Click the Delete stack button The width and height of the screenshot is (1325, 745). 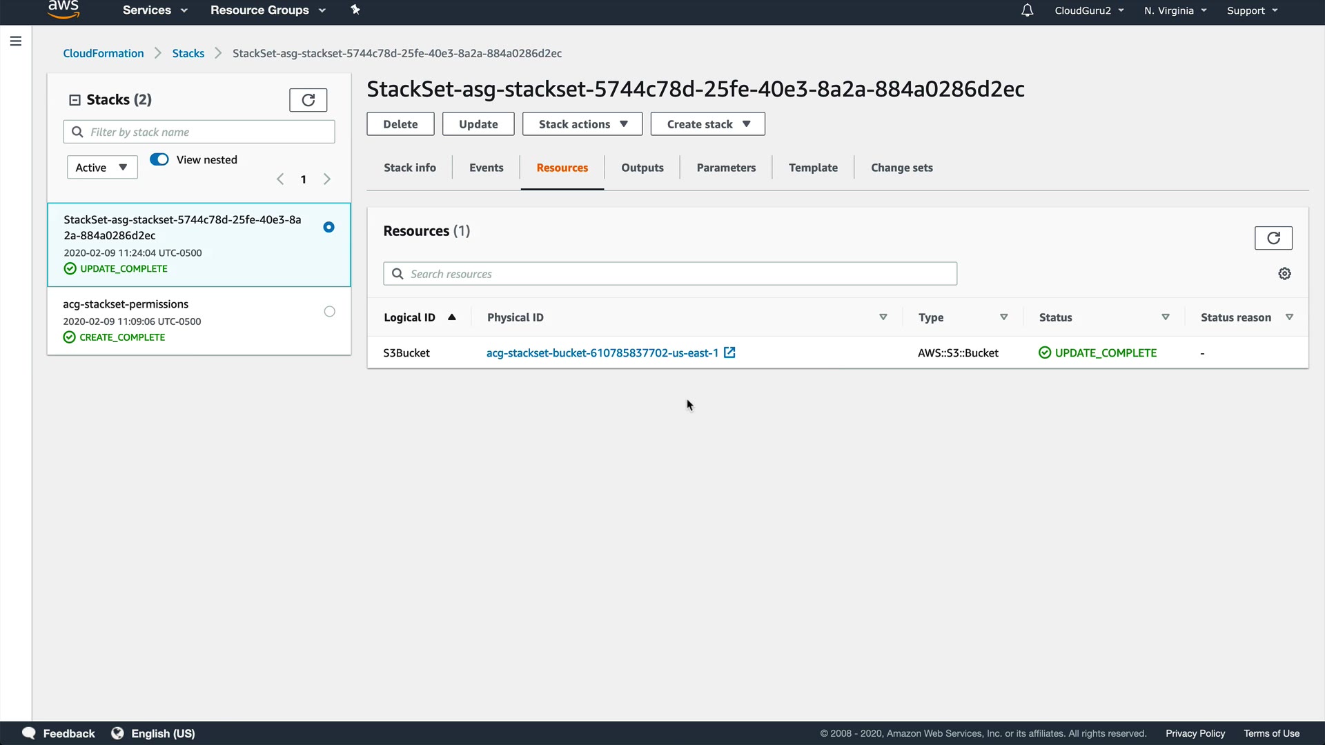pyautogui.click(x=400, y=124)
